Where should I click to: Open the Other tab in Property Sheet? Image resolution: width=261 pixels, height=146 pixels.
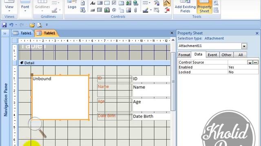[x=226, y=55]
